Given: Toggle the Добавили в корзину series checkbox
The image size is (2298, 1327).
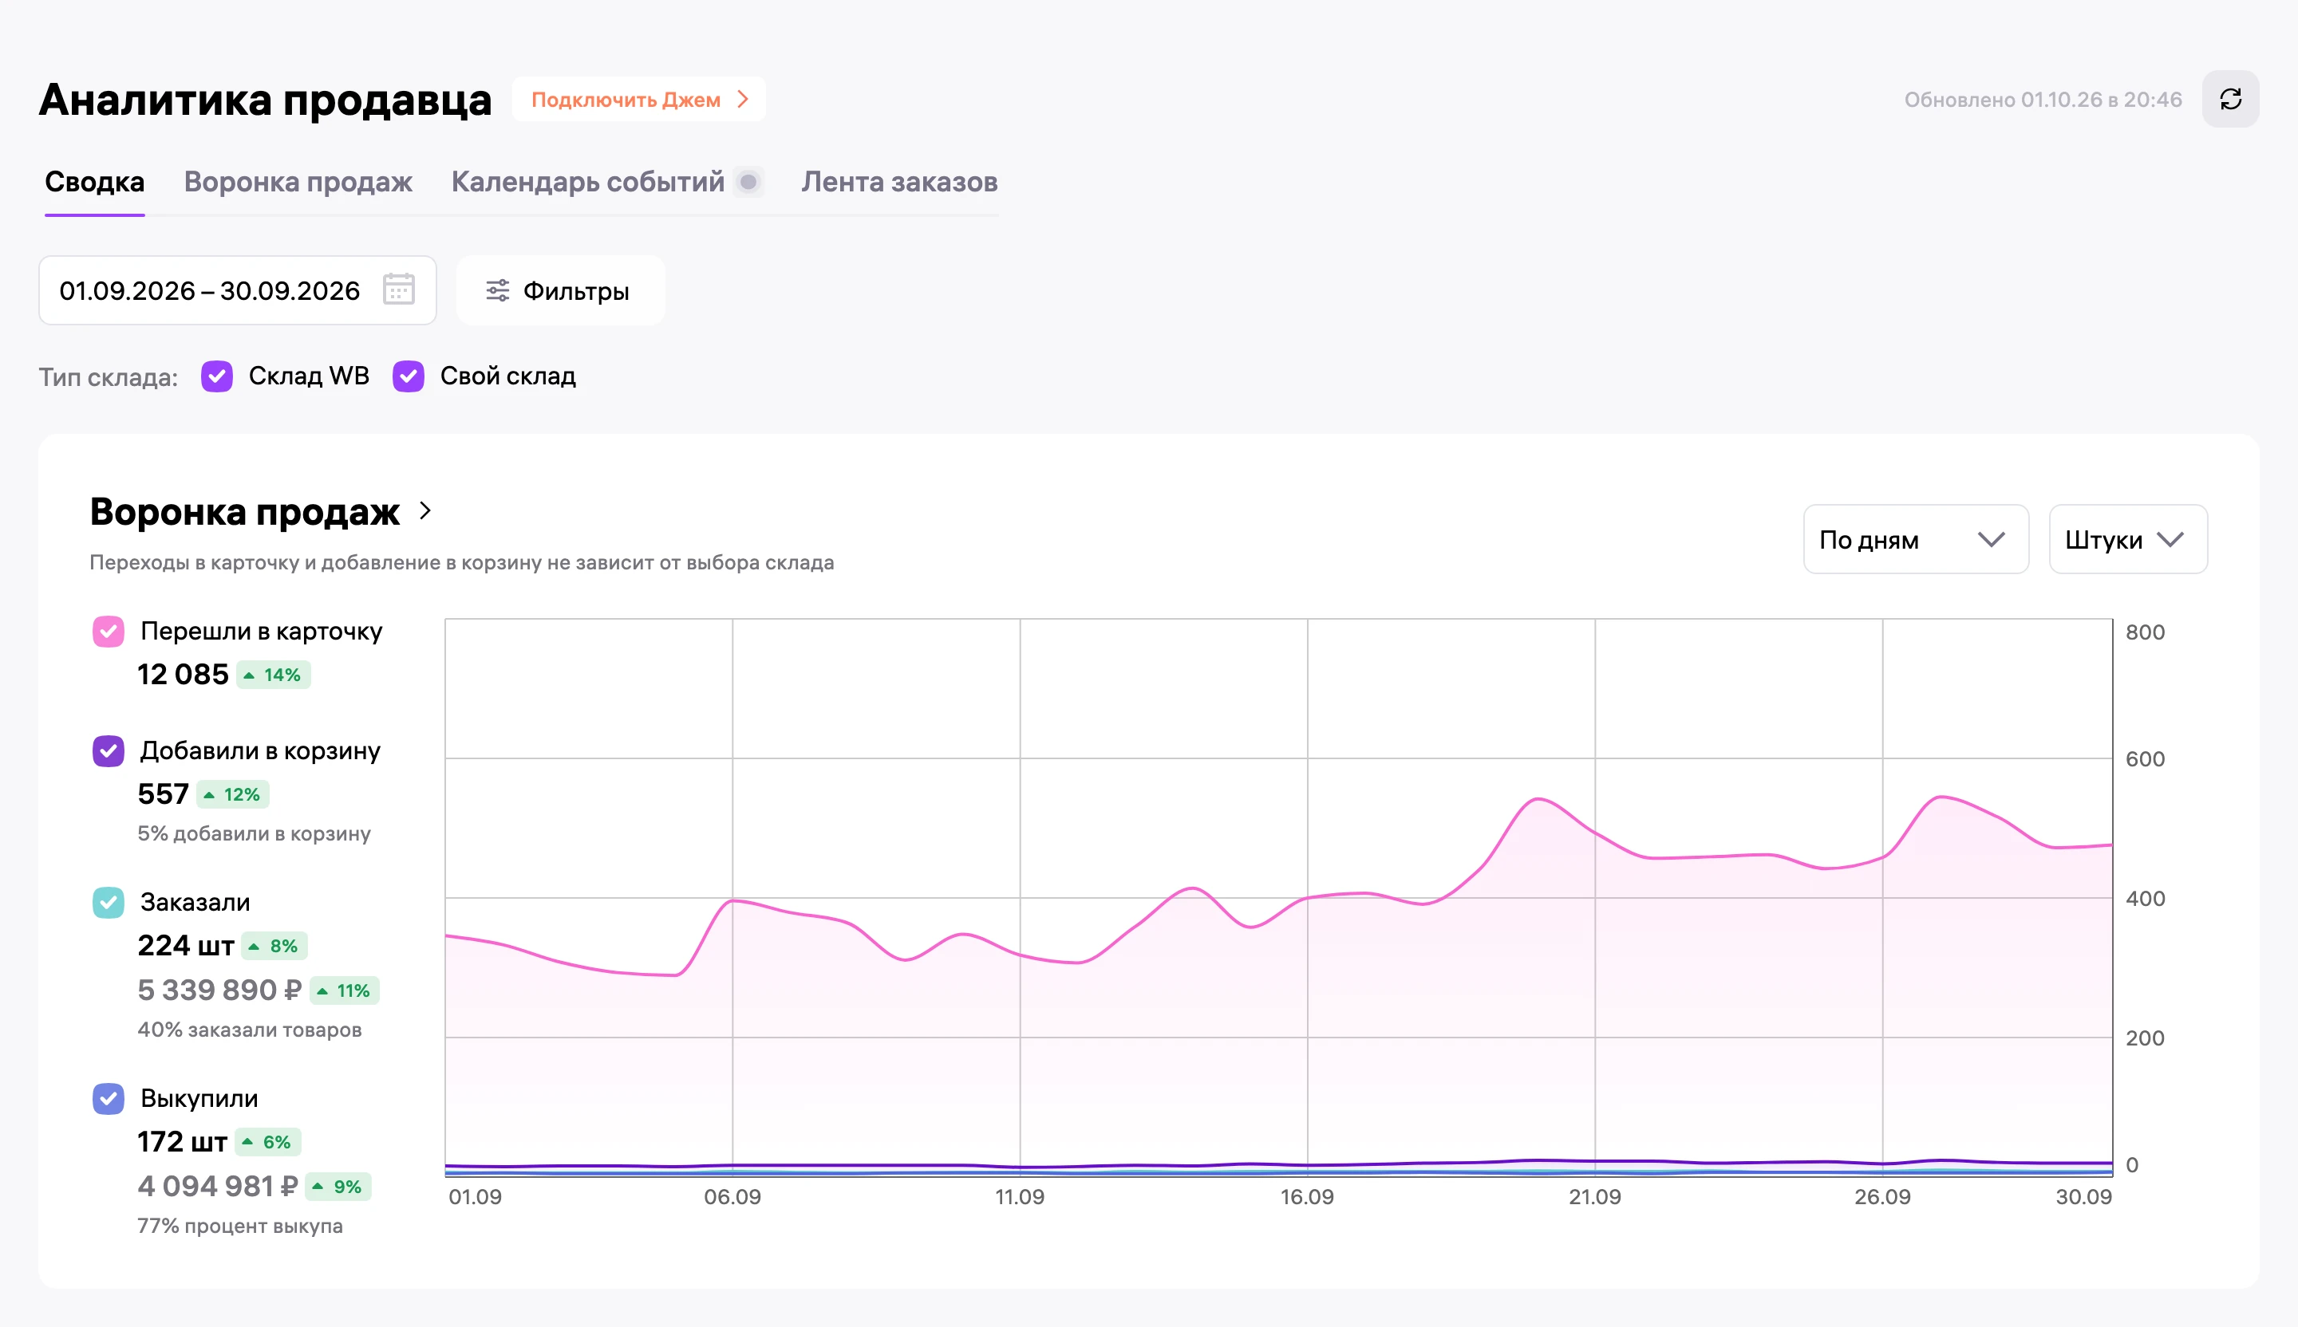Looking at the screenshot, I should click(x=109, y=751).
